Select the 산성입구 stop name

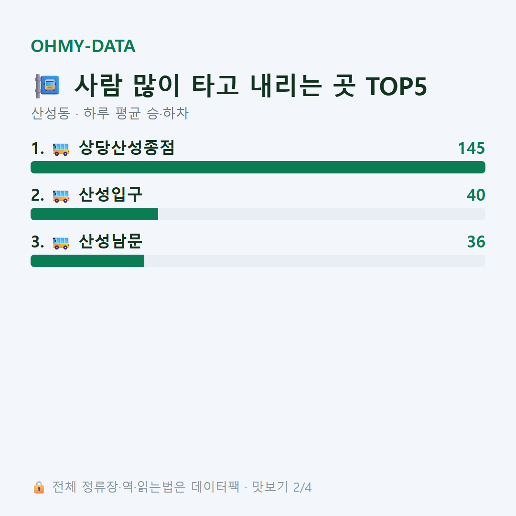tap(110, 194)
